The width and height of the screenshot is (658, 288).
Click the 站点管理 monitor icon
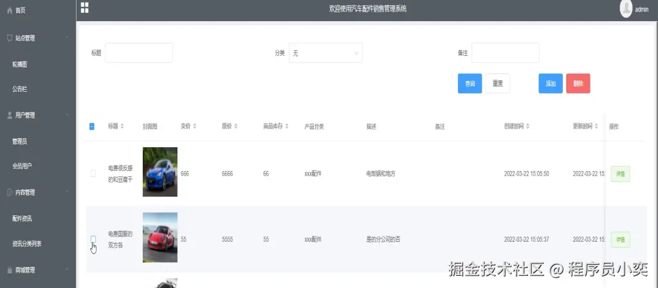coord(10,38)
